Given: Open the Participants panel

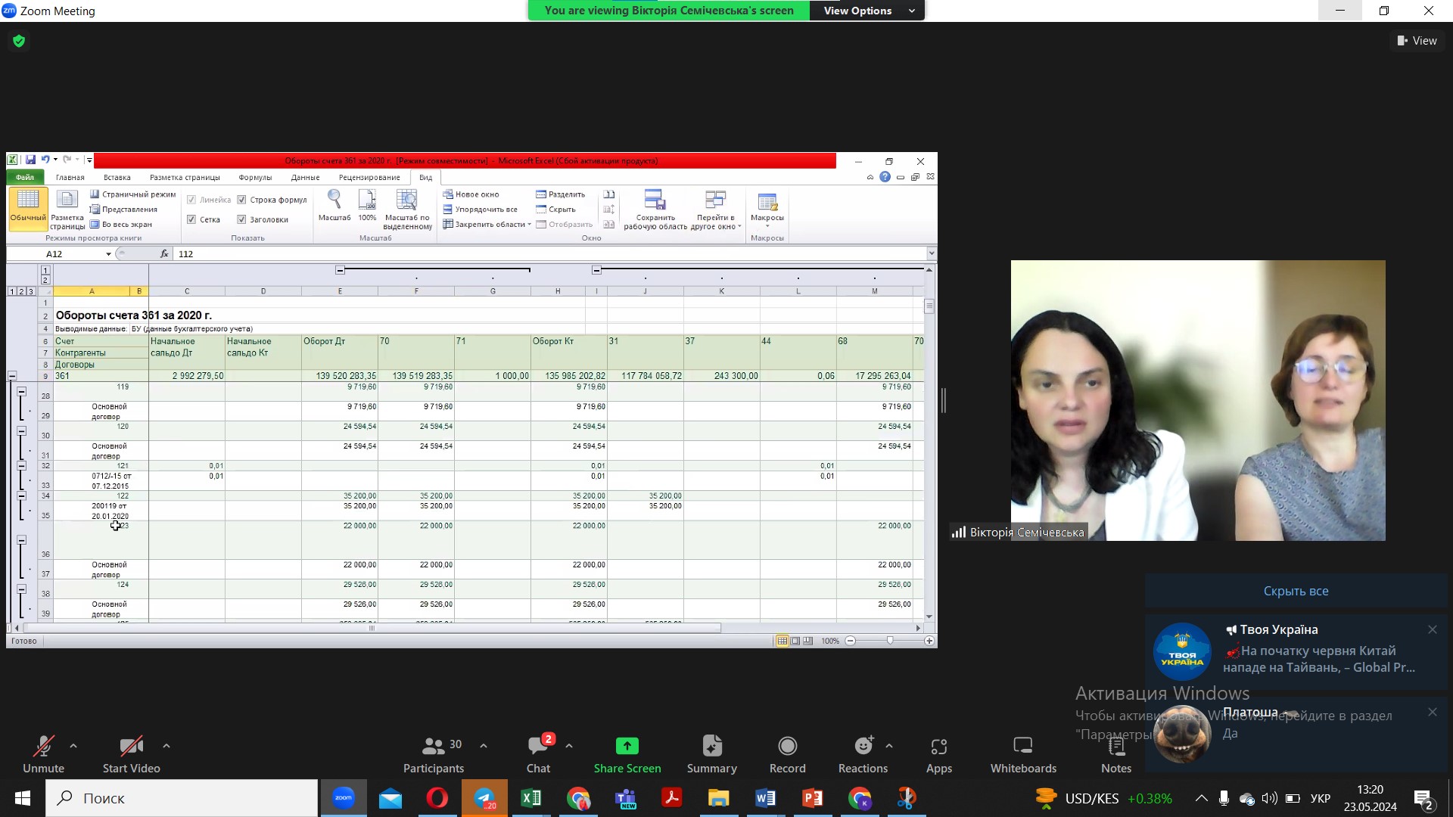Looking at the screenshot, I should (x=434, y=754).
